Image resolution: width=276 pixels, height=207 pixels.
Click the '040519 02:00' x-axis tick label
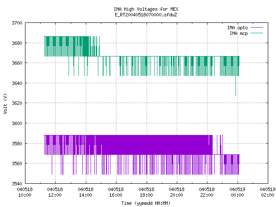click(267, 192)
